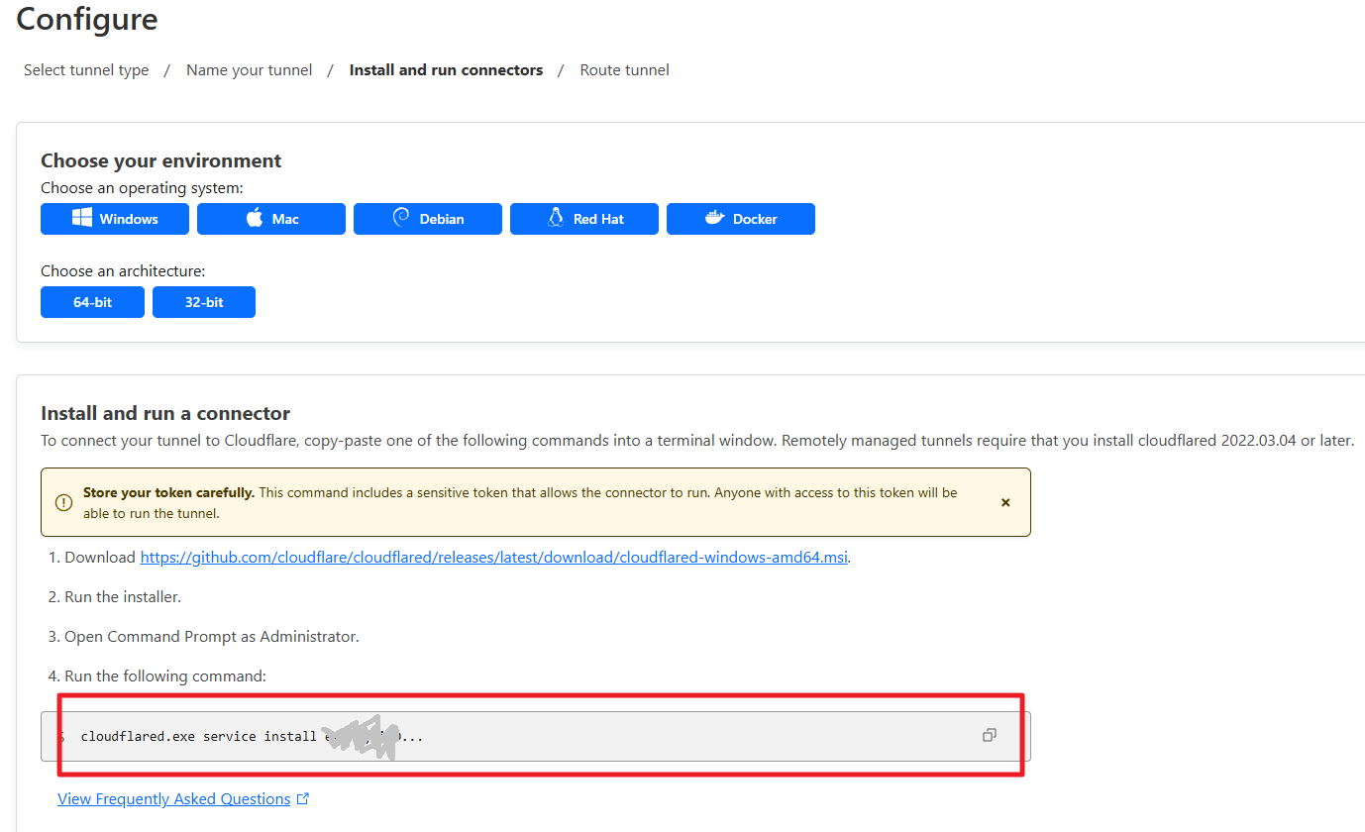Screen dimensions: 1365x832
Task: Click 'Store your token carefully.' warning text
Action: [x=168, y=492]
